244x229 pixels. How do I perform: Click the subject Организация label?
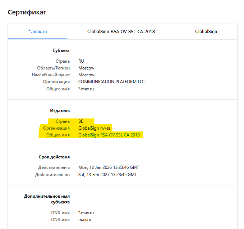point(56,82)
